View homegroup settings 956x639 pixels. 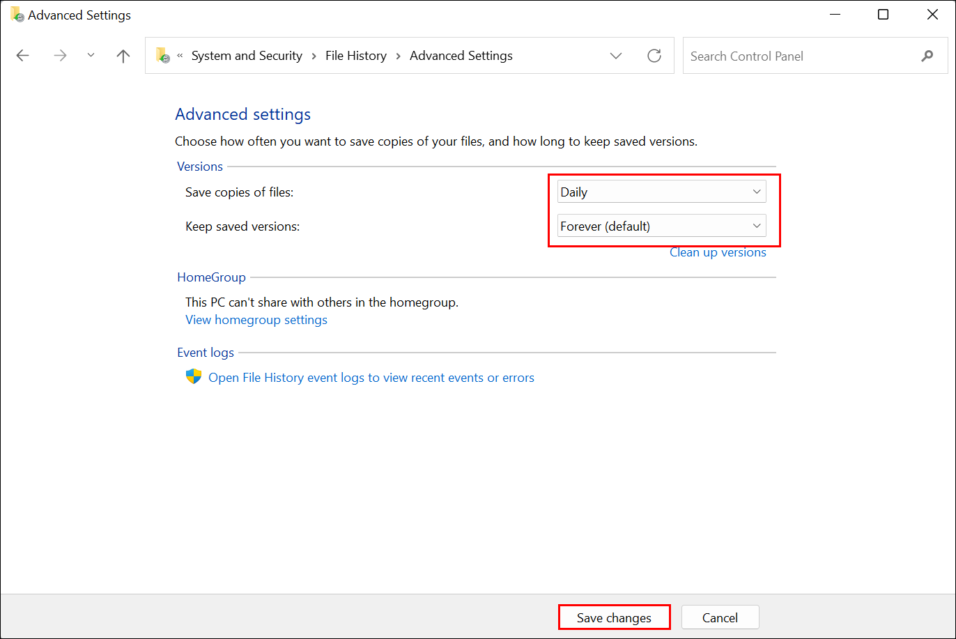pos(256,319)
